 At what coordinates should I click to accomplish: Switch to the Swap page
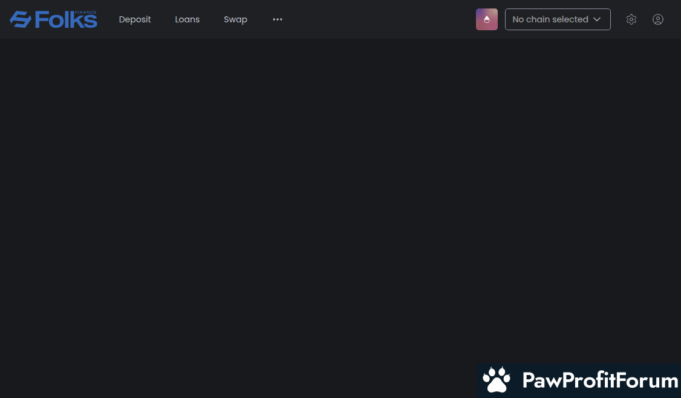pyautogui.click(x=235, y=19)
